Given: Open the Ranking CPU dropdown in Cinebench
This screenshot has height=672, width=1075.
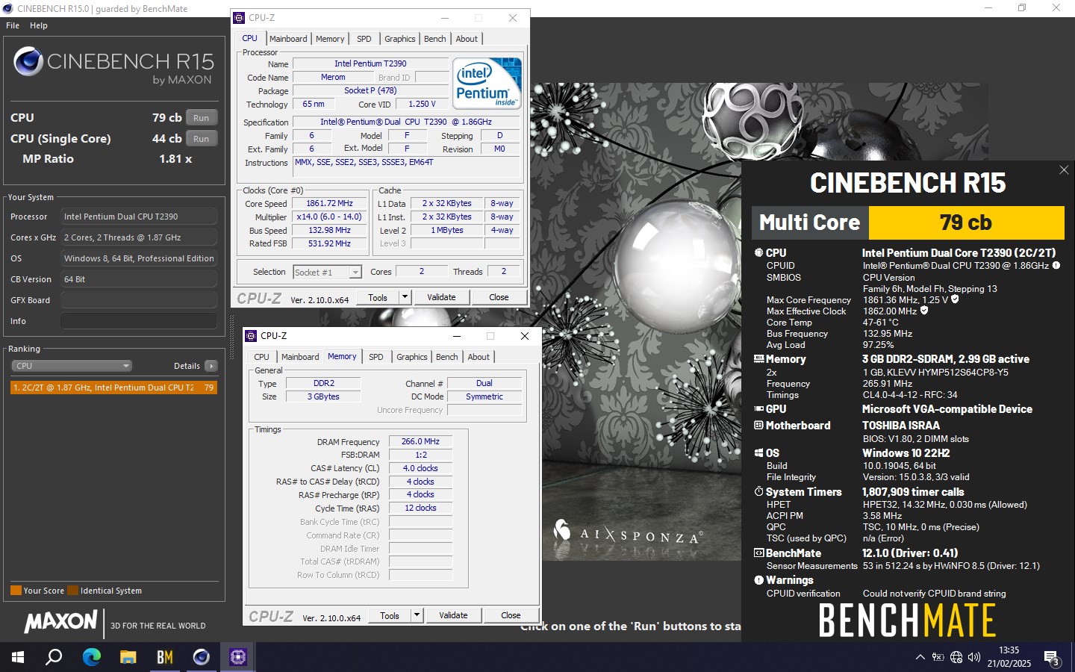Looking at the screenshot, I should [x=72, y=366].
